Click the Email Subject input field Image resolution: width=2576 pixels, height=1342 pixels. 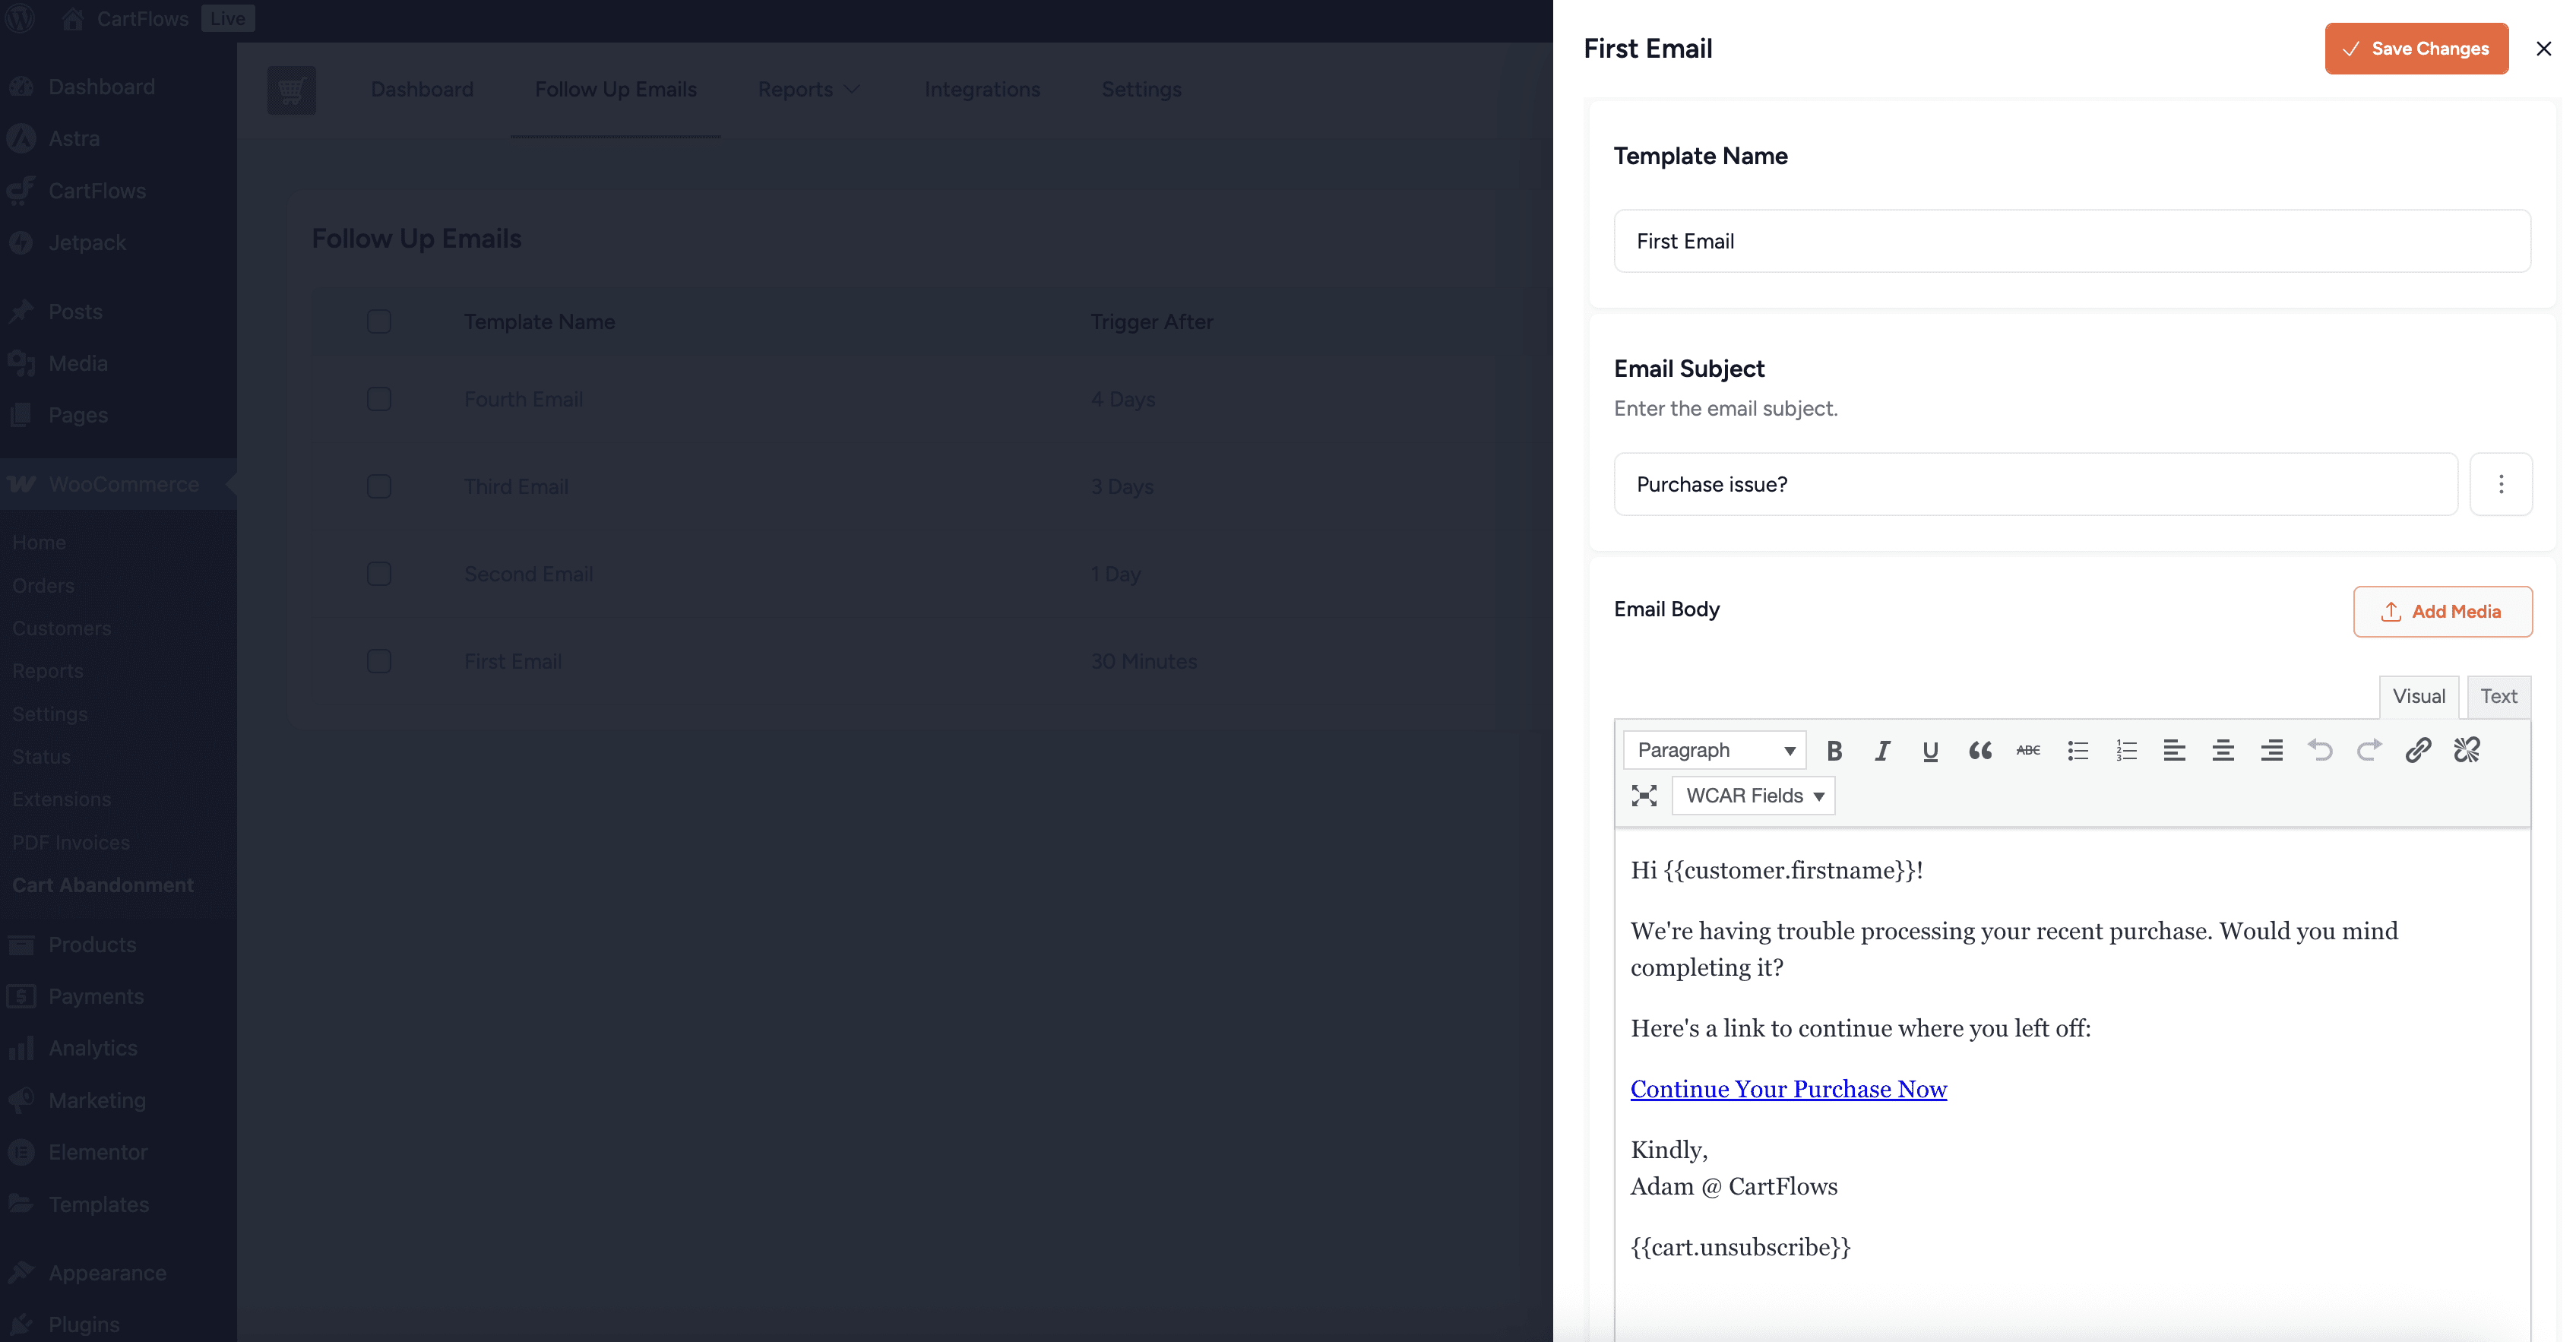[2035, 484]
